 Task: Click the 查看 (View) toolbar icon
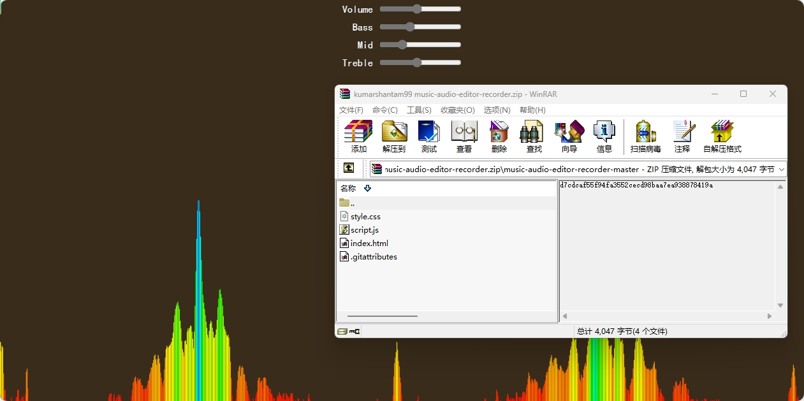tap(464, 131)
